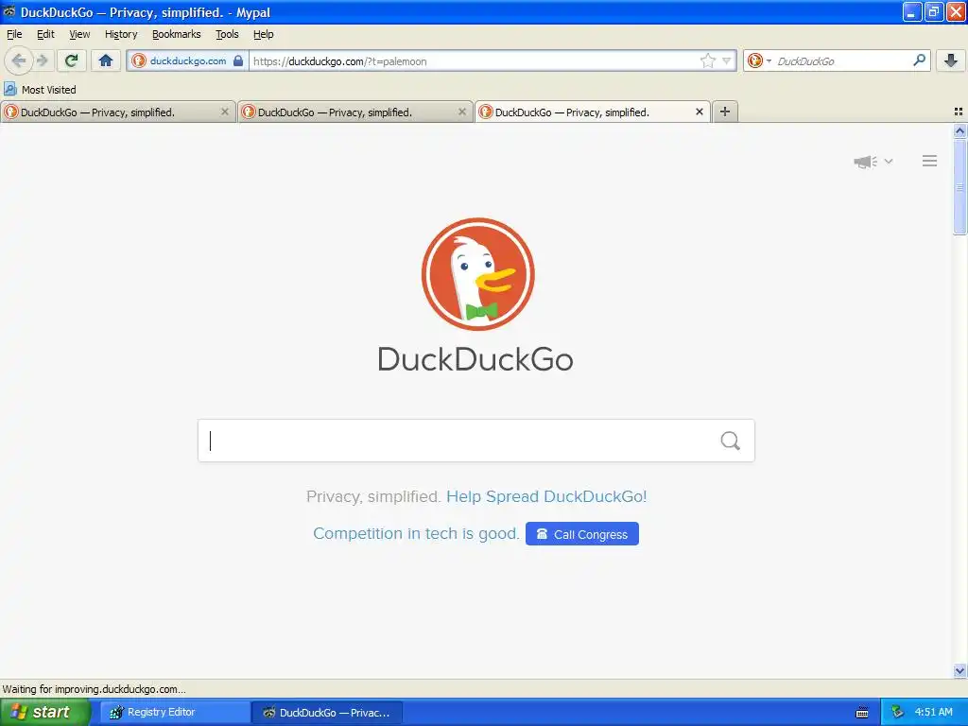Viewport: 968px width, 726px height.
Task: Click the Mypal icon in title bar
Action: (9, 11)
